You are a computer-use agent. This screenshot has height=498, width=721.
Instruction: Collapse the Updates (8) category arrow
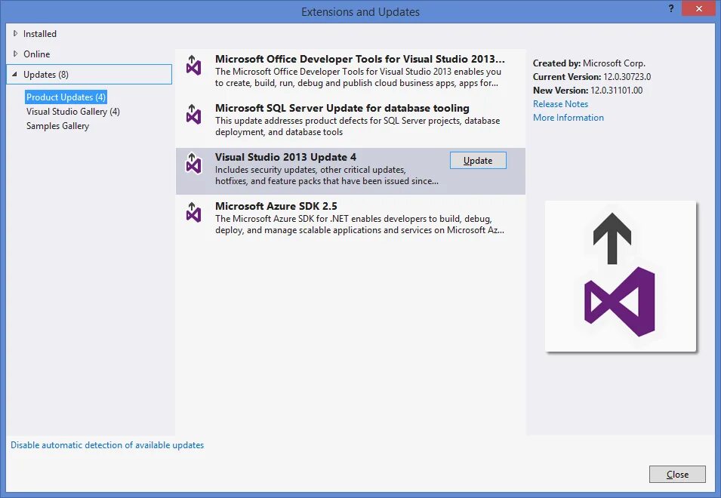click(14, 74)
